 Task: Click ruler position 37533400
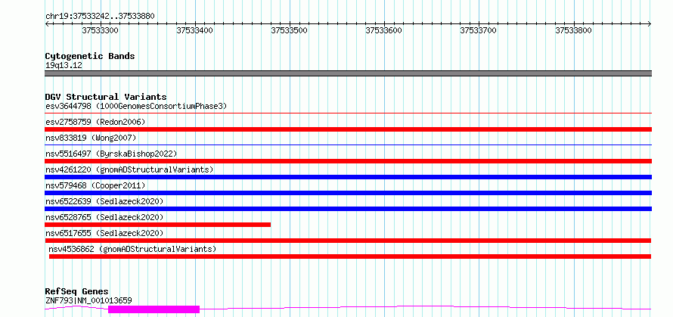point(195,30)
